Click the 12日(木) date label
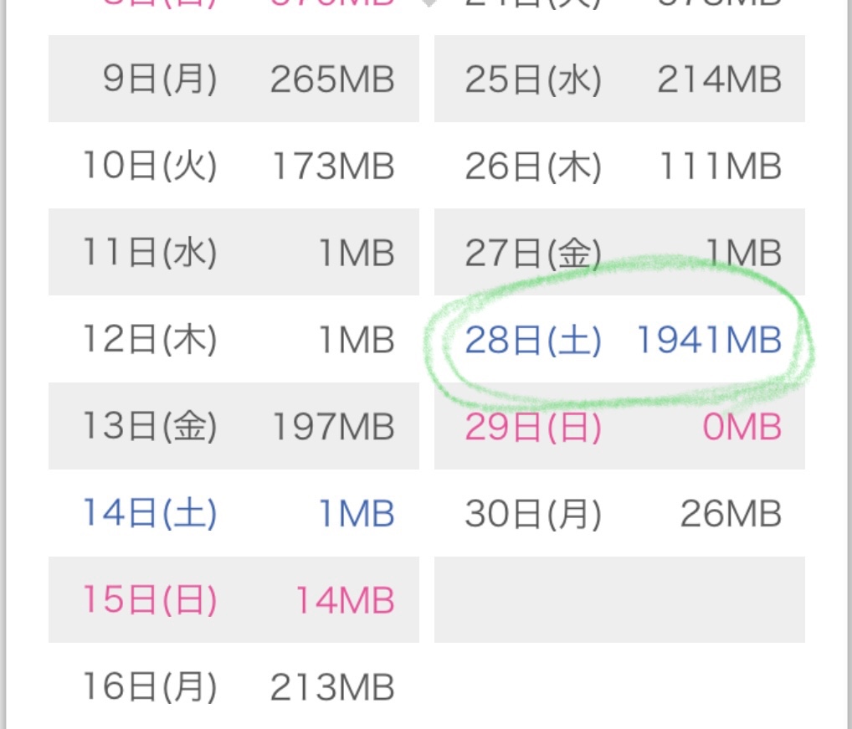Image resolution: width=852 pixels, height=729 pixels. [150, 340]
